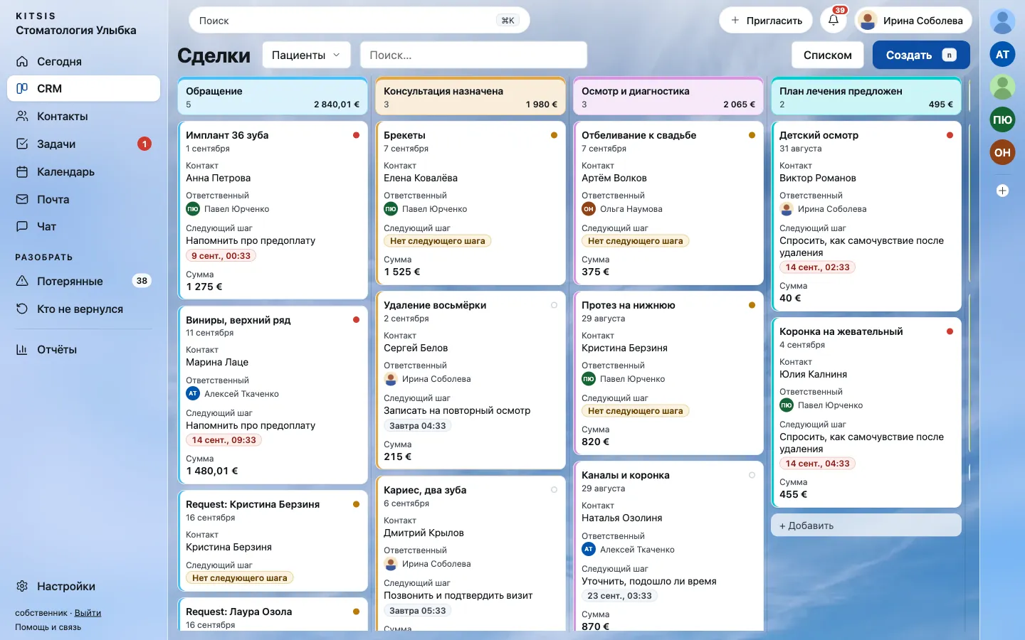Click the red status dot on Имплант 36 зуба
The height and width of the screenshot is (640, 1025).
point(356,135)
